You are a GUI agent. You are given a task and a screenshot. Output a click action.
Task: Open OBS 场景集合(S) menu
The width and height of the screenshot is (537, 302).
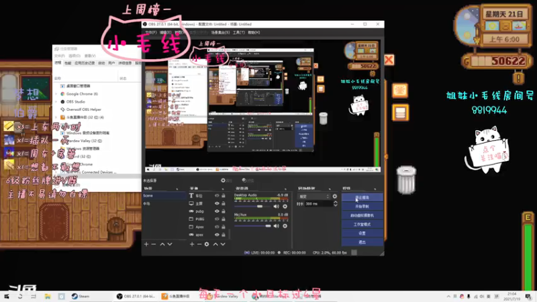[220, 32]
